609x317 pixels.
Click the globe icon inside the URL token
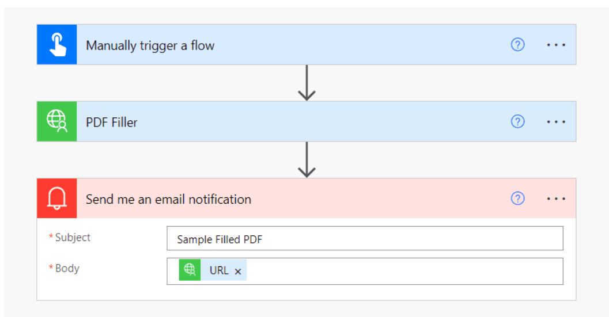pyautogui.click(x=190, y=270)
